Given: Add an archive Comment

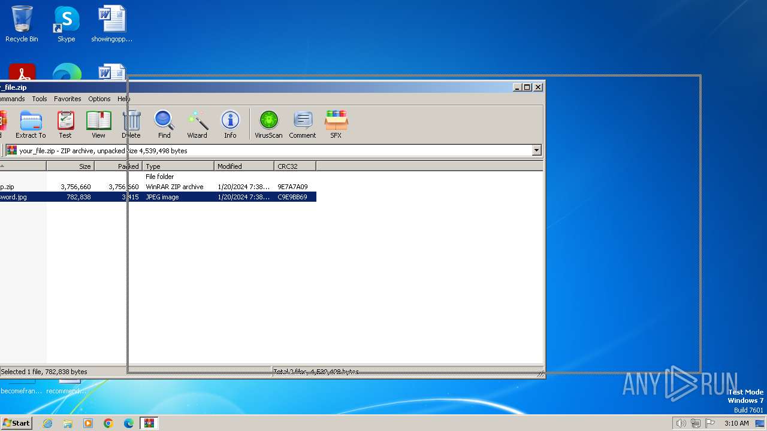Looking at the screenshot, I should 303,125.
